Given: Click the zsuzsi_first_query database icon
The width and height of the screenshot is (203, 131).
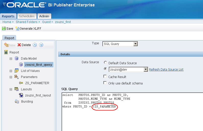Looking at the screenshot, I should click(x=21, y=64).
